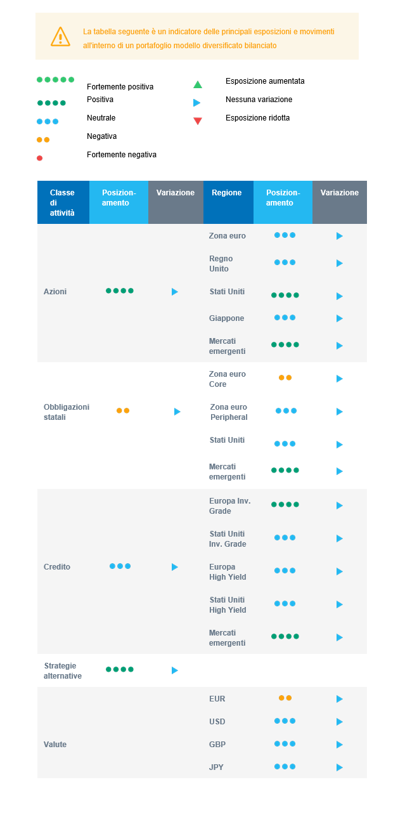Click the orange dots for EUR positioning
Screen dimensions: 405x815
point(285,698)
